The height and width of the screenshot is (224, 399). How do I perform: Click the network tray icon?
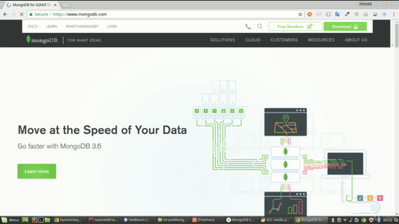345,220
